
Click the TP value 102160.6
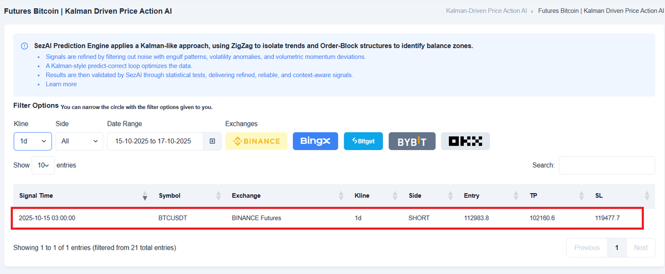tap(542, 218)
